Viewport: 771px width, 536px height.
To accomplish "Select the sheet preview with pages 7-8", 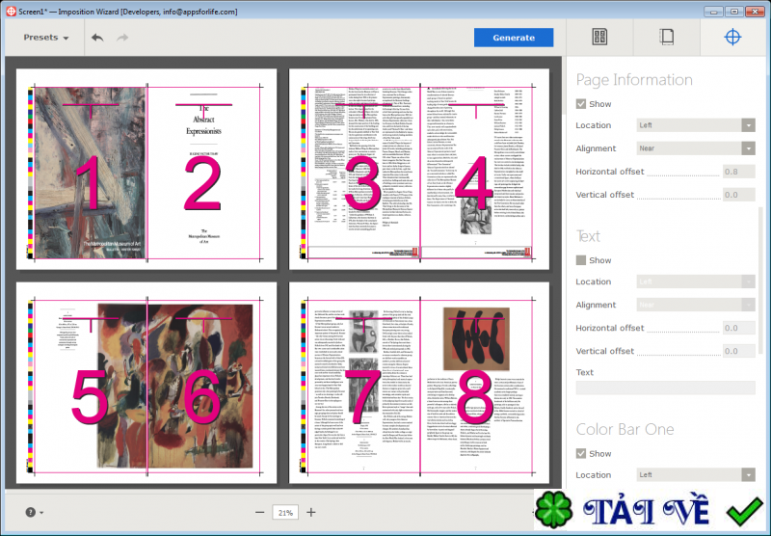I will coord(419,383).
